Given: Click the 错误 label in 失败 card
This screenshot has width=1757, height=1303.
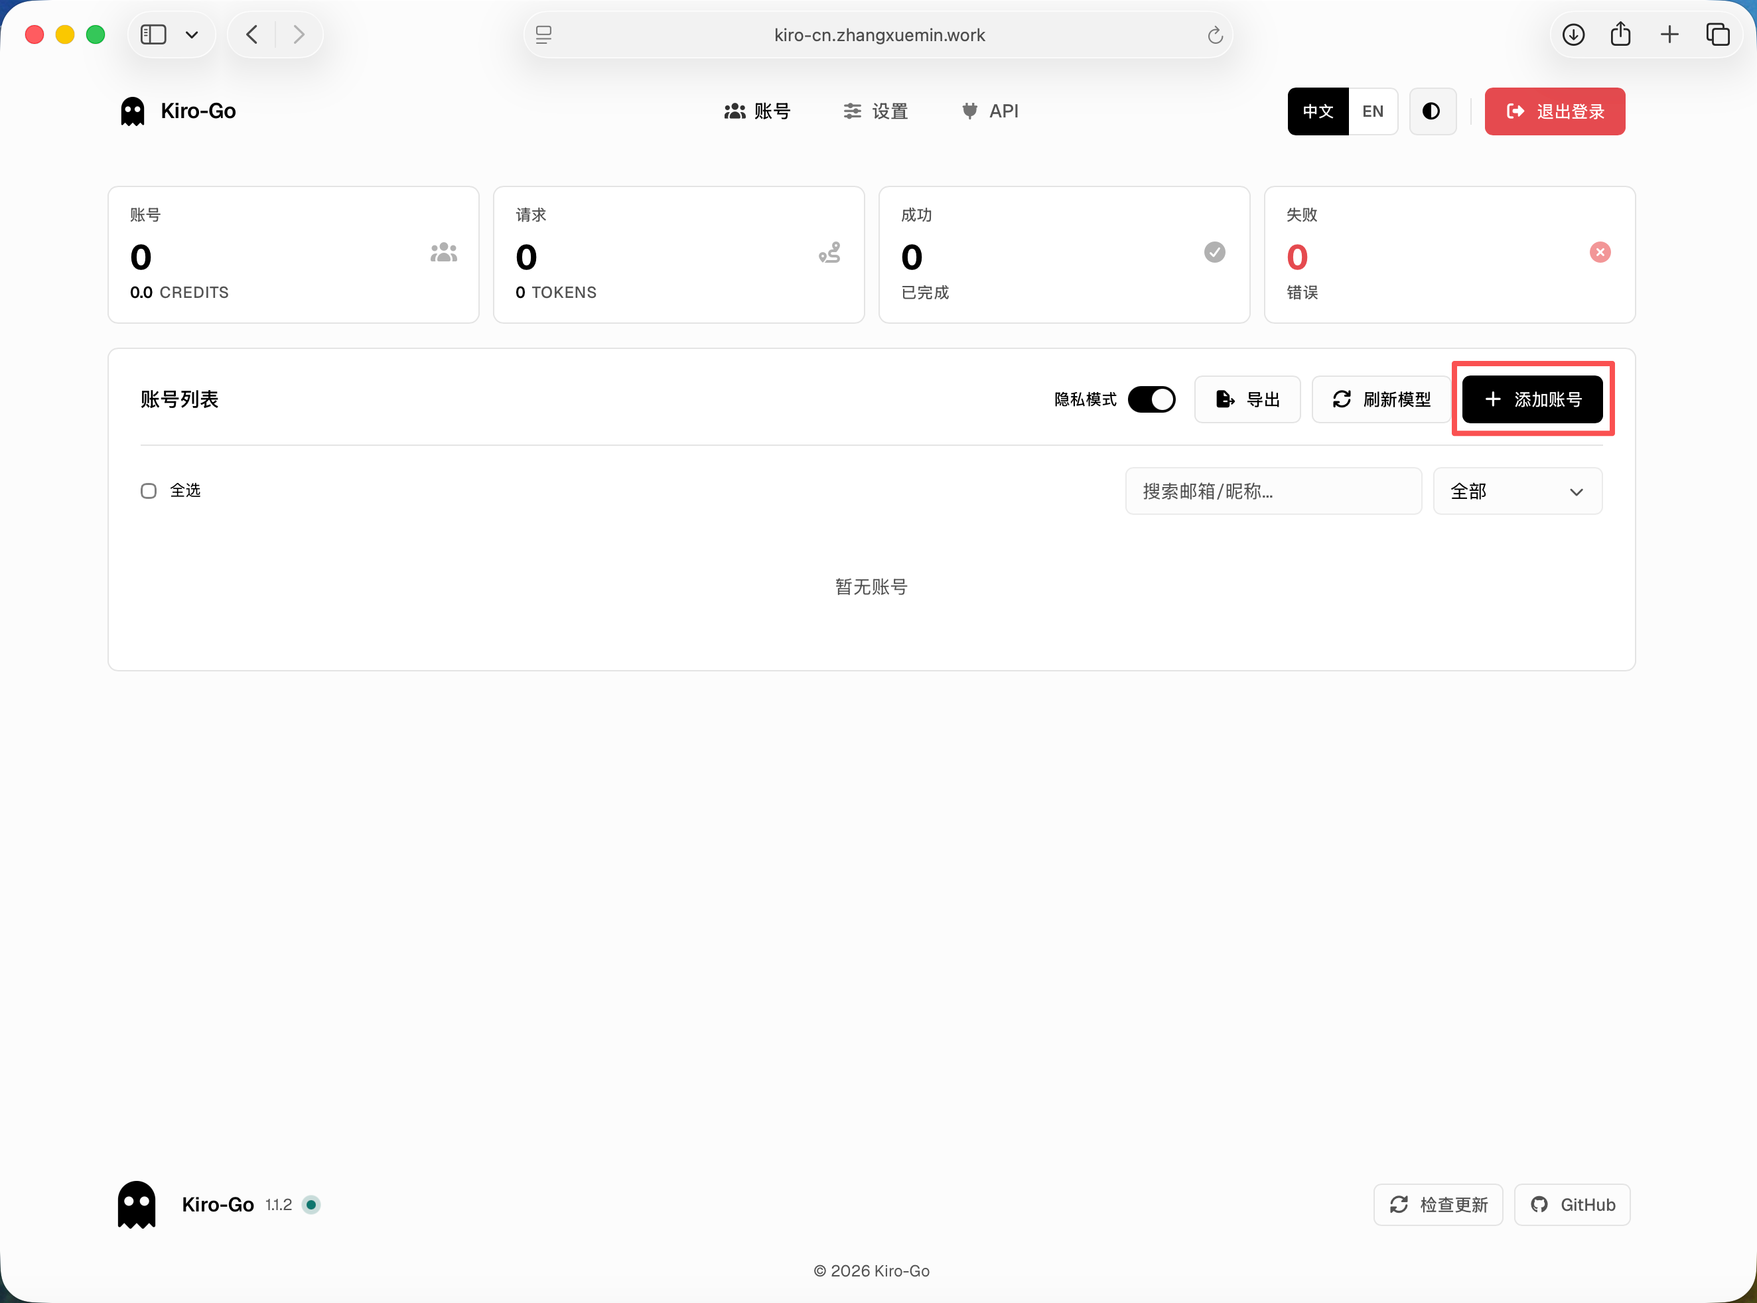Looking at the screenshot, I should pos(1302,293).
